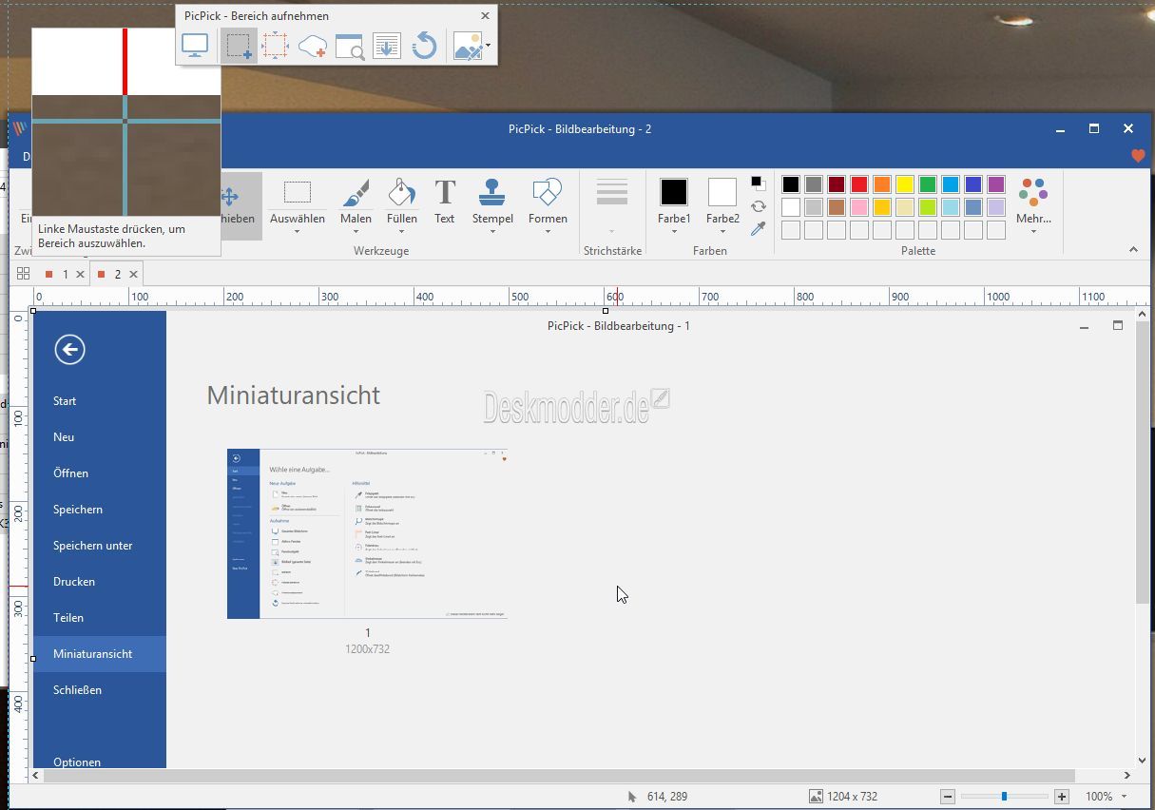Image resolution: width=1155 pixels, height=810 pixels.
Task: Select the Füllen paint bucket tool
Action: (402, 205)
